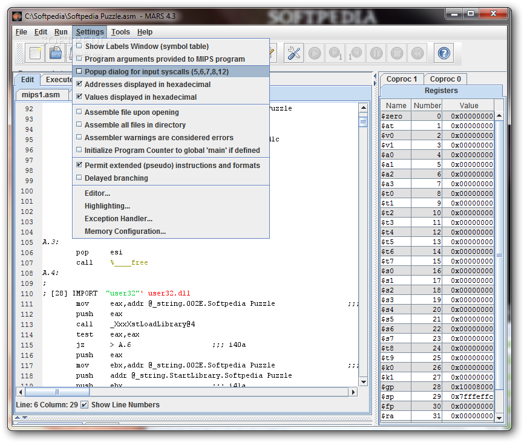Click the Assemble wrench-screwdriver icon
The width and height of the screenshot is (524, 443).
293,53
